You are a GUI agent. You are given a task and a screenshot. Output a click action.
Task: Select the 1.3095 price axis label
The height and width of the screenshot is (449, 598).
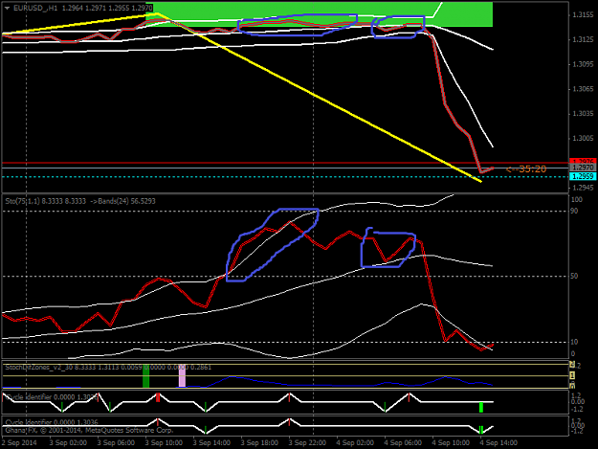(x=583, y=64)
